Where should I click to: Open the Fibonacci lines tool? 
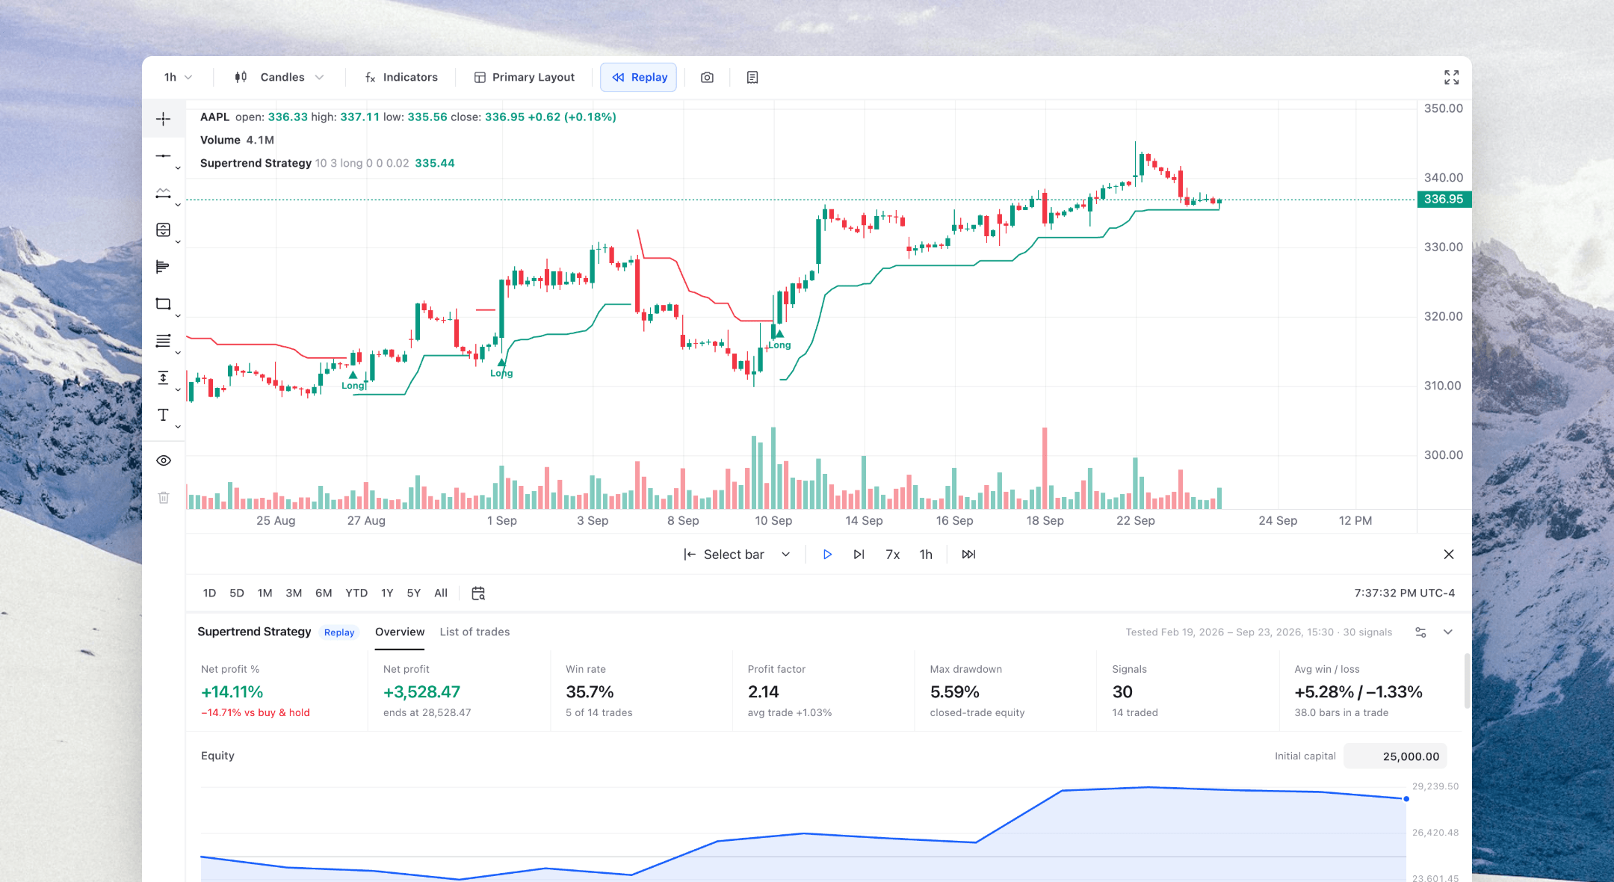pos(163,341)
